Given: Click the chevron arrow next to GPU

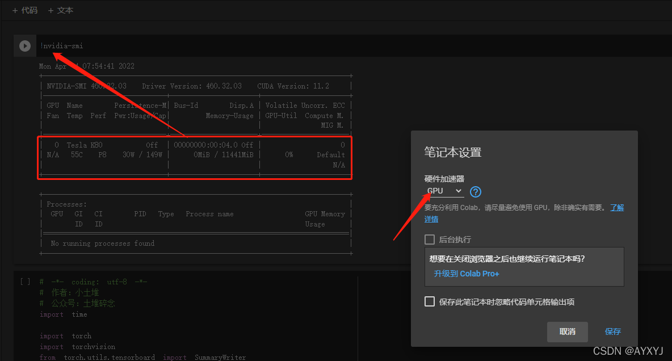Looking at the screenshot, I should pyautogui.click(x=459, y=191).
